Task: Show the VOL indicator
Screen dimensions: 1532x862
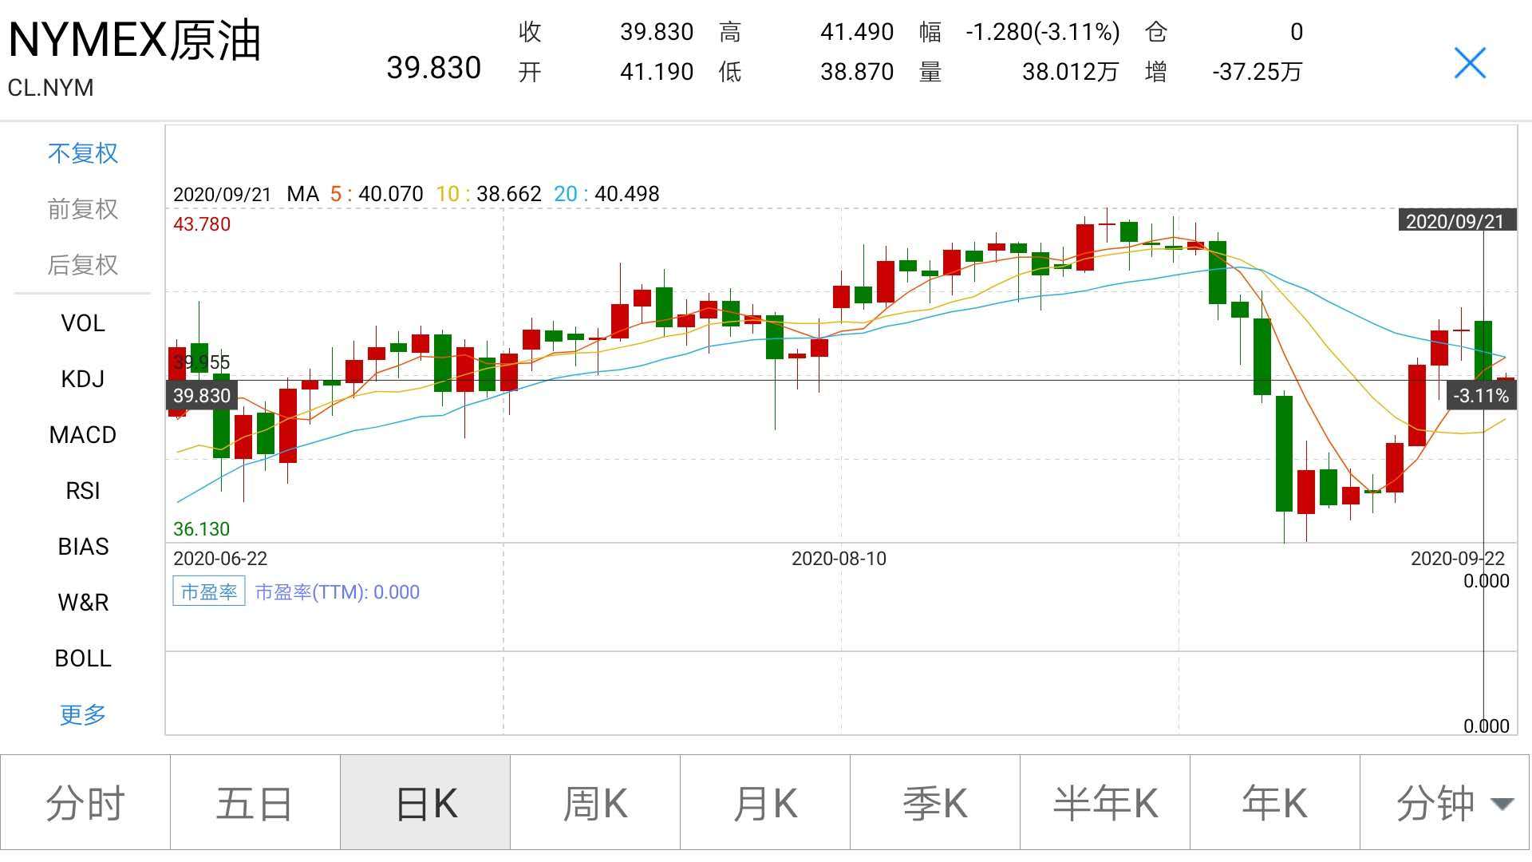Action: click(83, 323)
